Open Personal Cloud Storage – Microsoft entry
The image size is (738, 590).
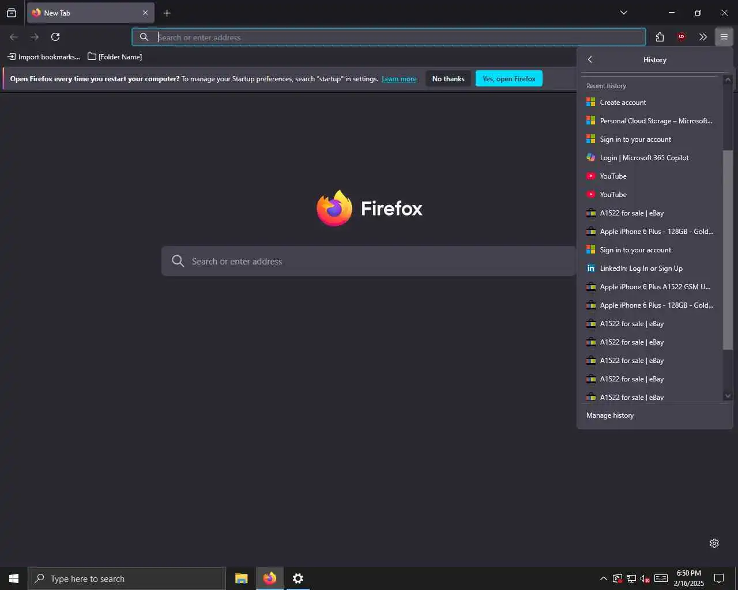pyautogui.click(x=652, y=121)
